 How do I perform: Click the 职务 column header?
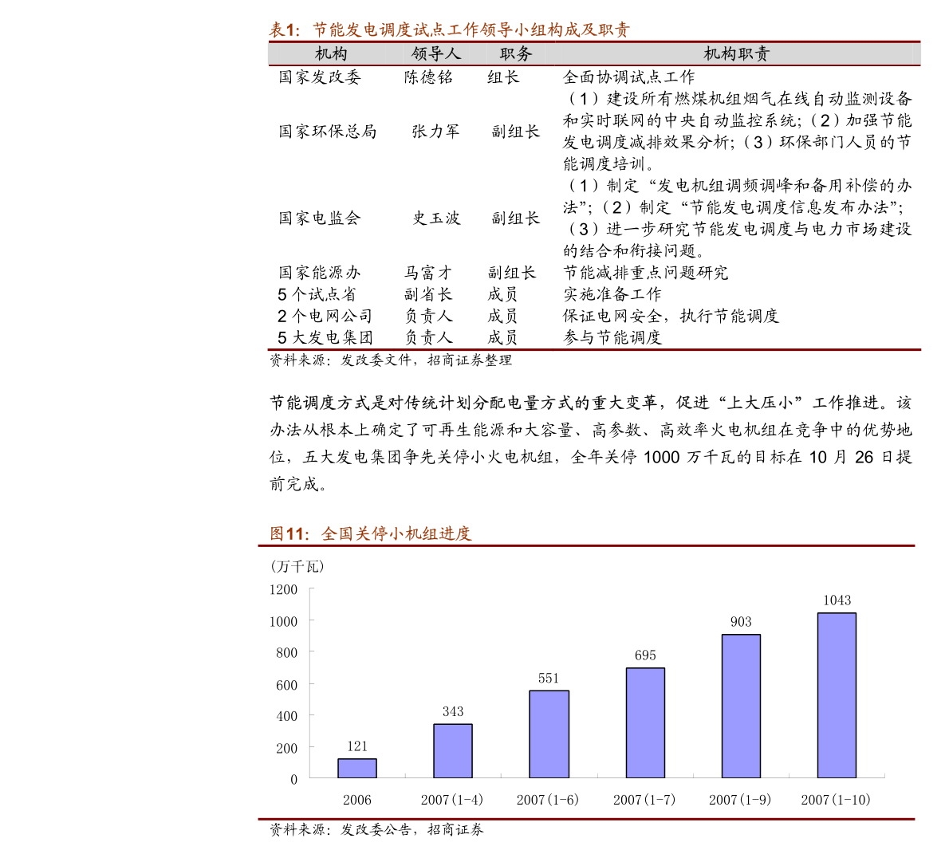516,54
